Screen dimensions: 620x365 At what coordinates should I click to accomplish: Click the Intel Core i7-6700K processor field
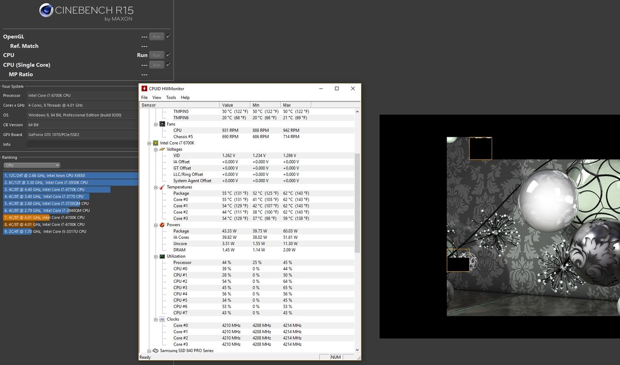82,96
